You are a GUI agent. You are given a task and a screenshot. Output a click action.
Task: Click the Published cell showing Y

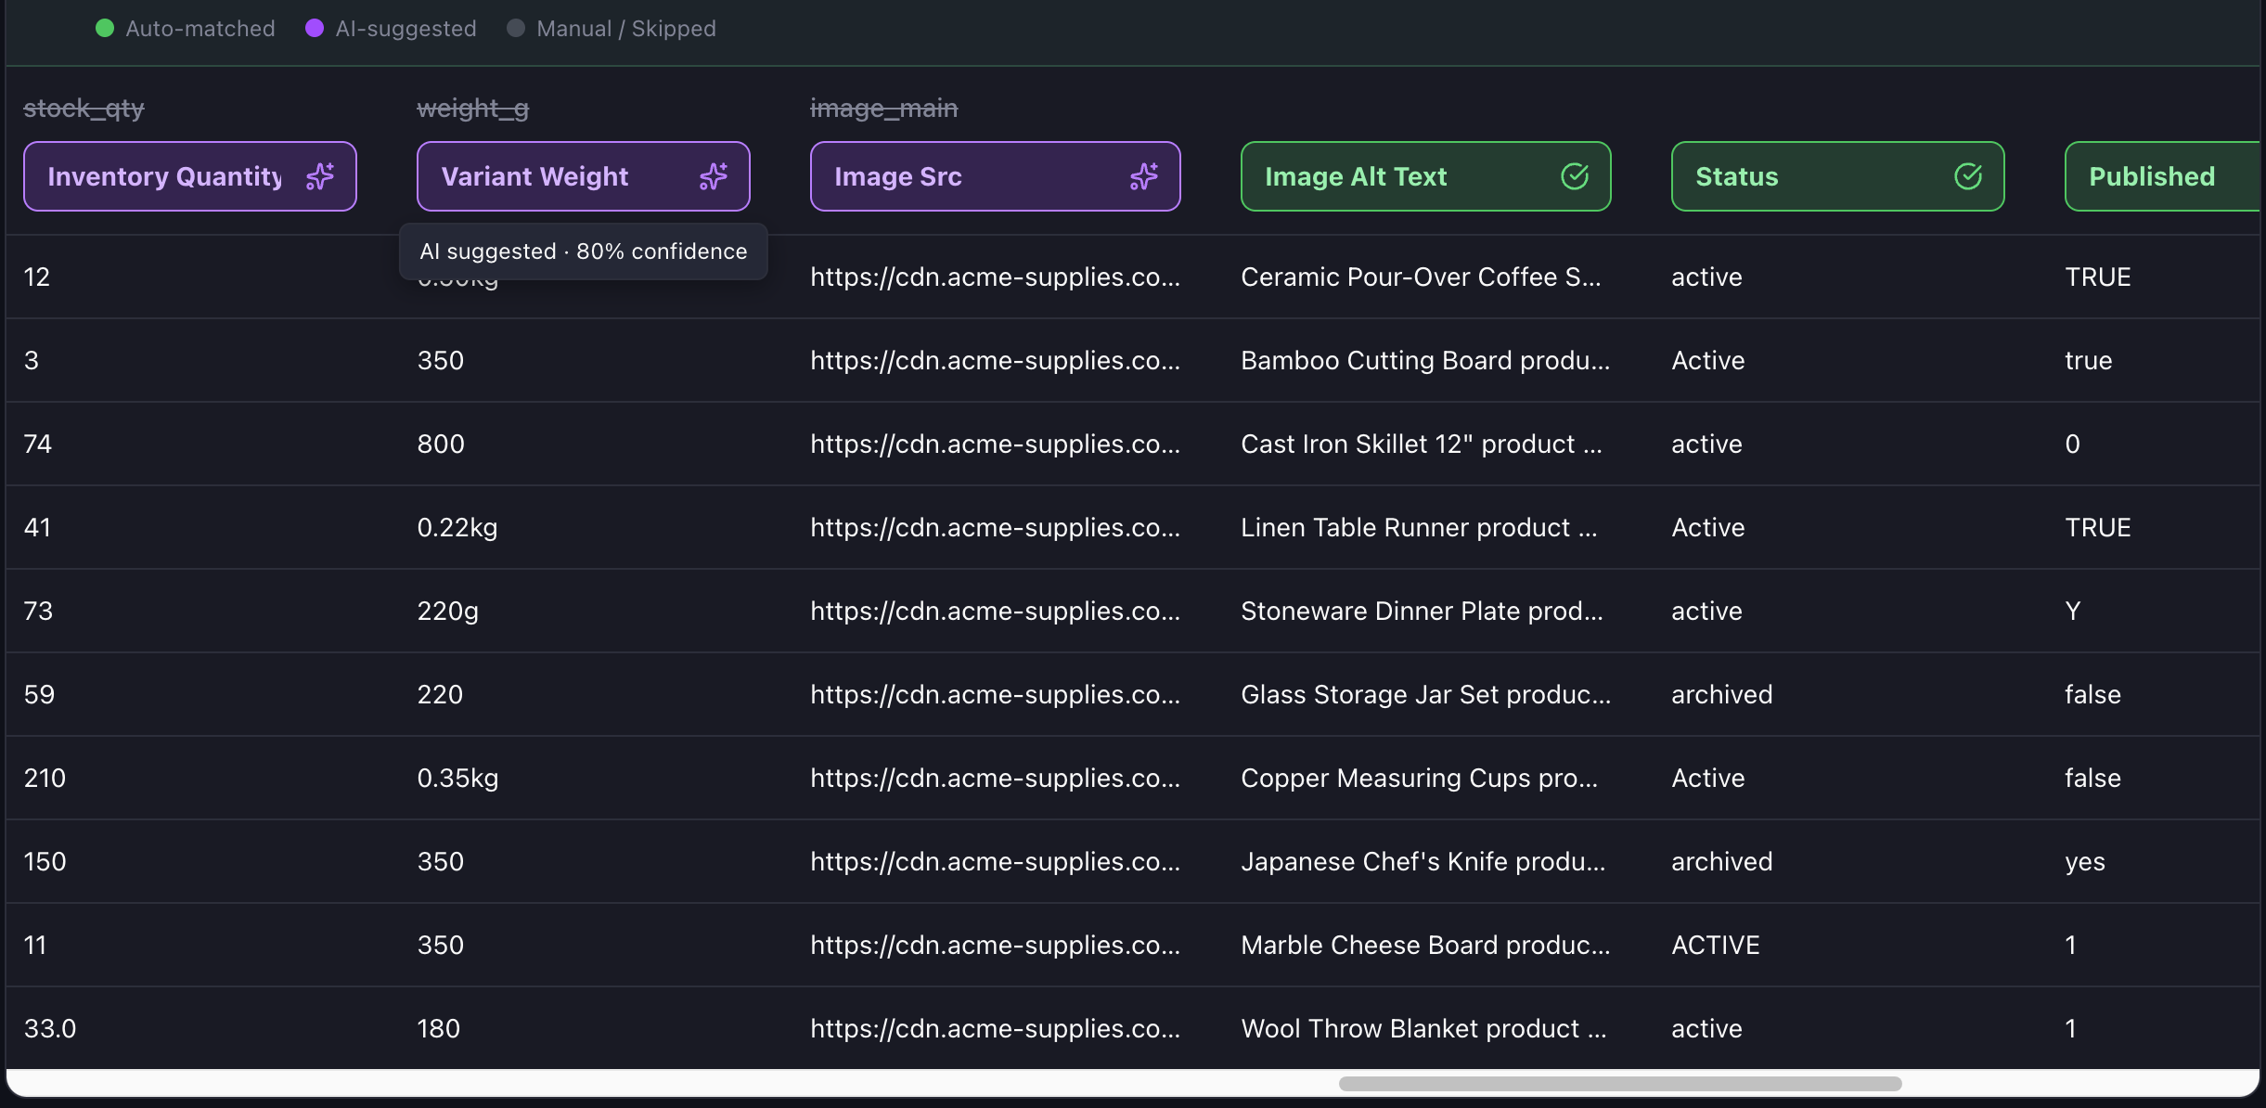[x=2073, y=611]
